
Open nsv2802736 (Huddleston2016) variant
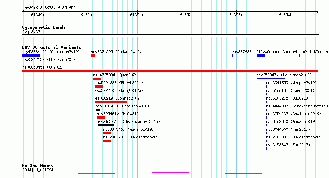click(x=133, y=137)
